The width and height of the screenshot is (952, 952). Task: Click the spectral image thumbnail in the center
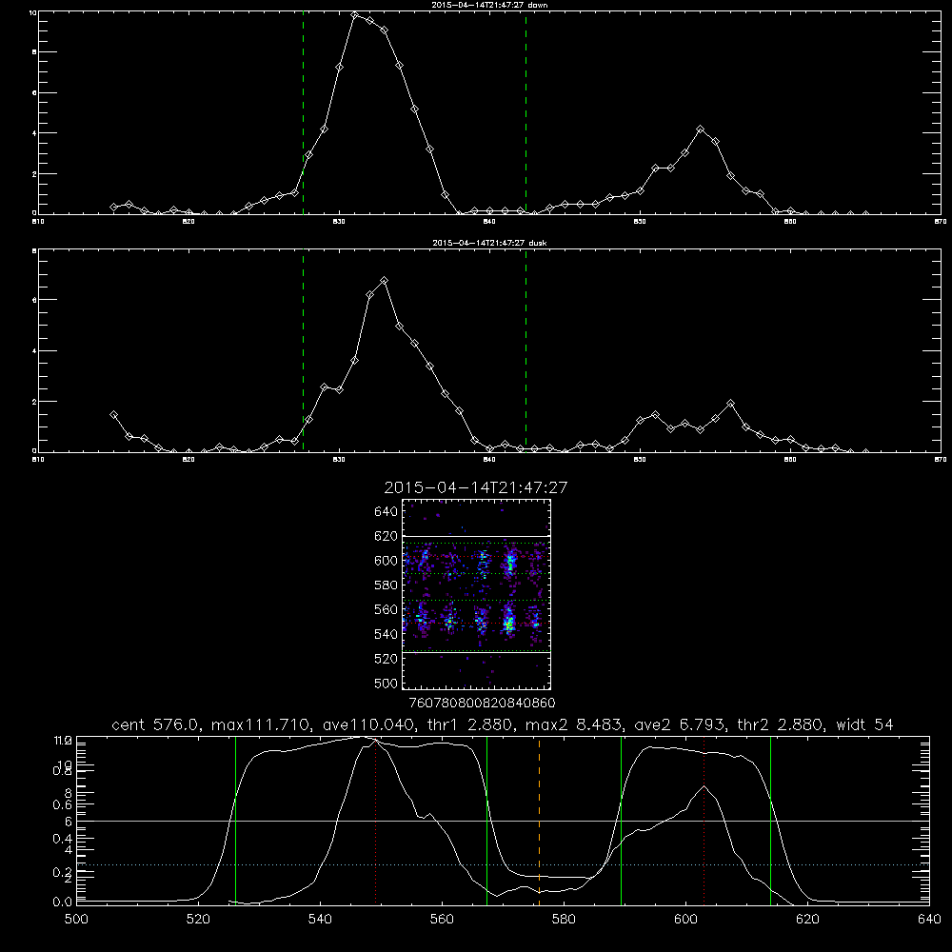tap(477, 594)
